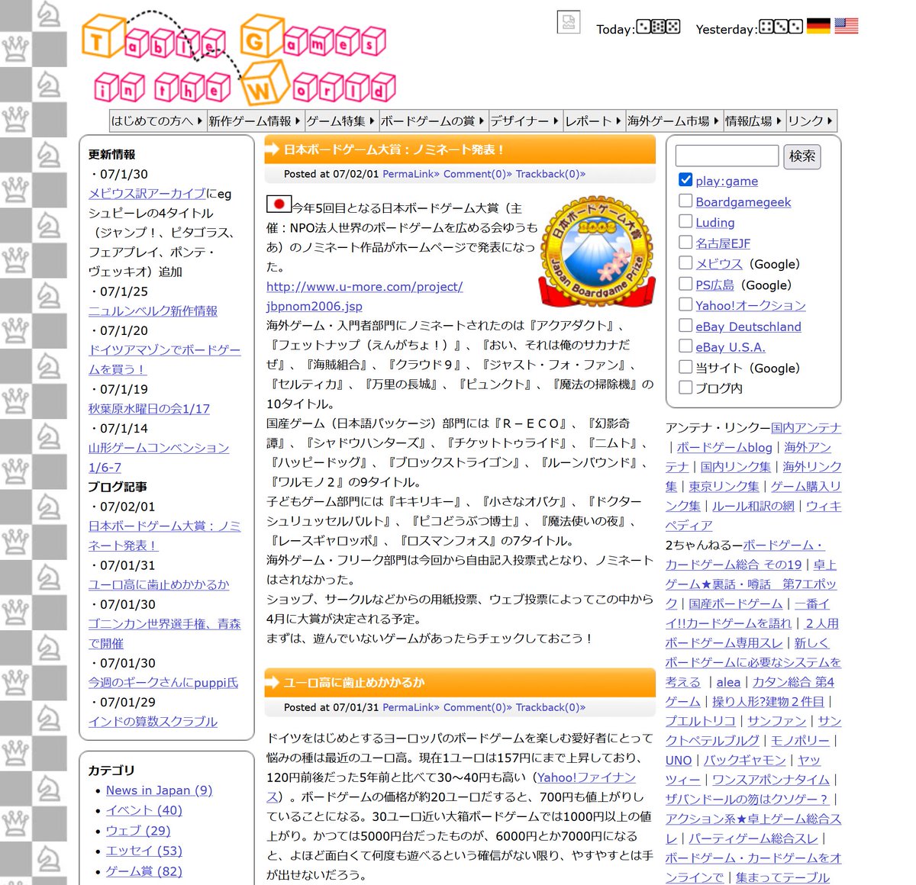Screen dimensions: 916x885
Task: Open the News in Japan (9) category
Action: coord(159,790)
